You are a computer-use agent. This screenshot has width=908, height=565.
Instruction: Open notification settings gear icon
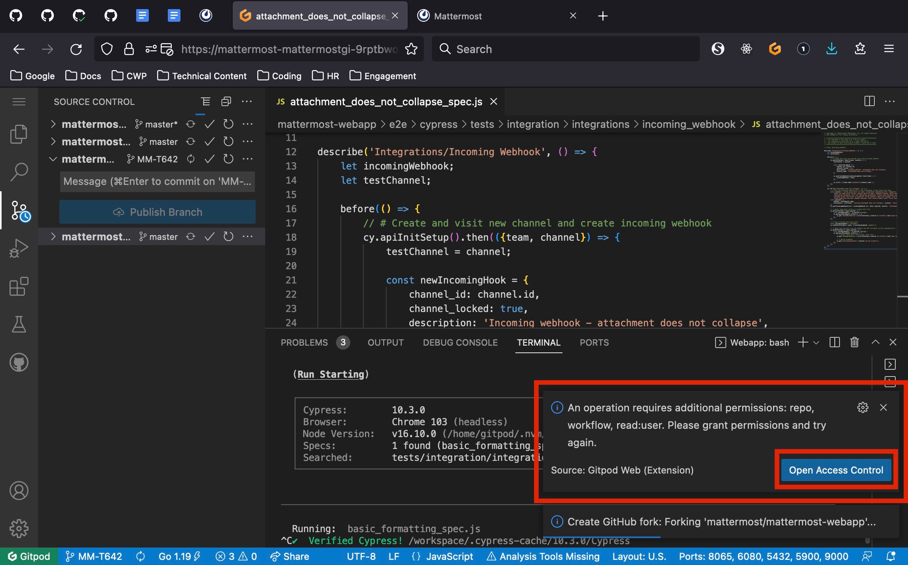tap(862, 407)
